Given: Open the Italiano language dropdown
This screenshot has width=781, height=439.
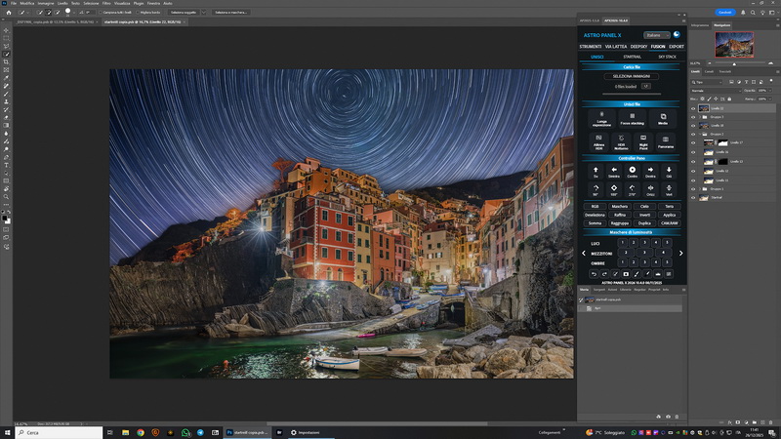Looking at the screenshot, I should click(658, 35).
